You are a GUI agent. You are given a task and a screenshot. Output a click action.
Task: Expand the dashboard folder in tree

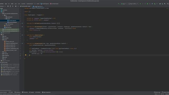[x=4, y=17]
